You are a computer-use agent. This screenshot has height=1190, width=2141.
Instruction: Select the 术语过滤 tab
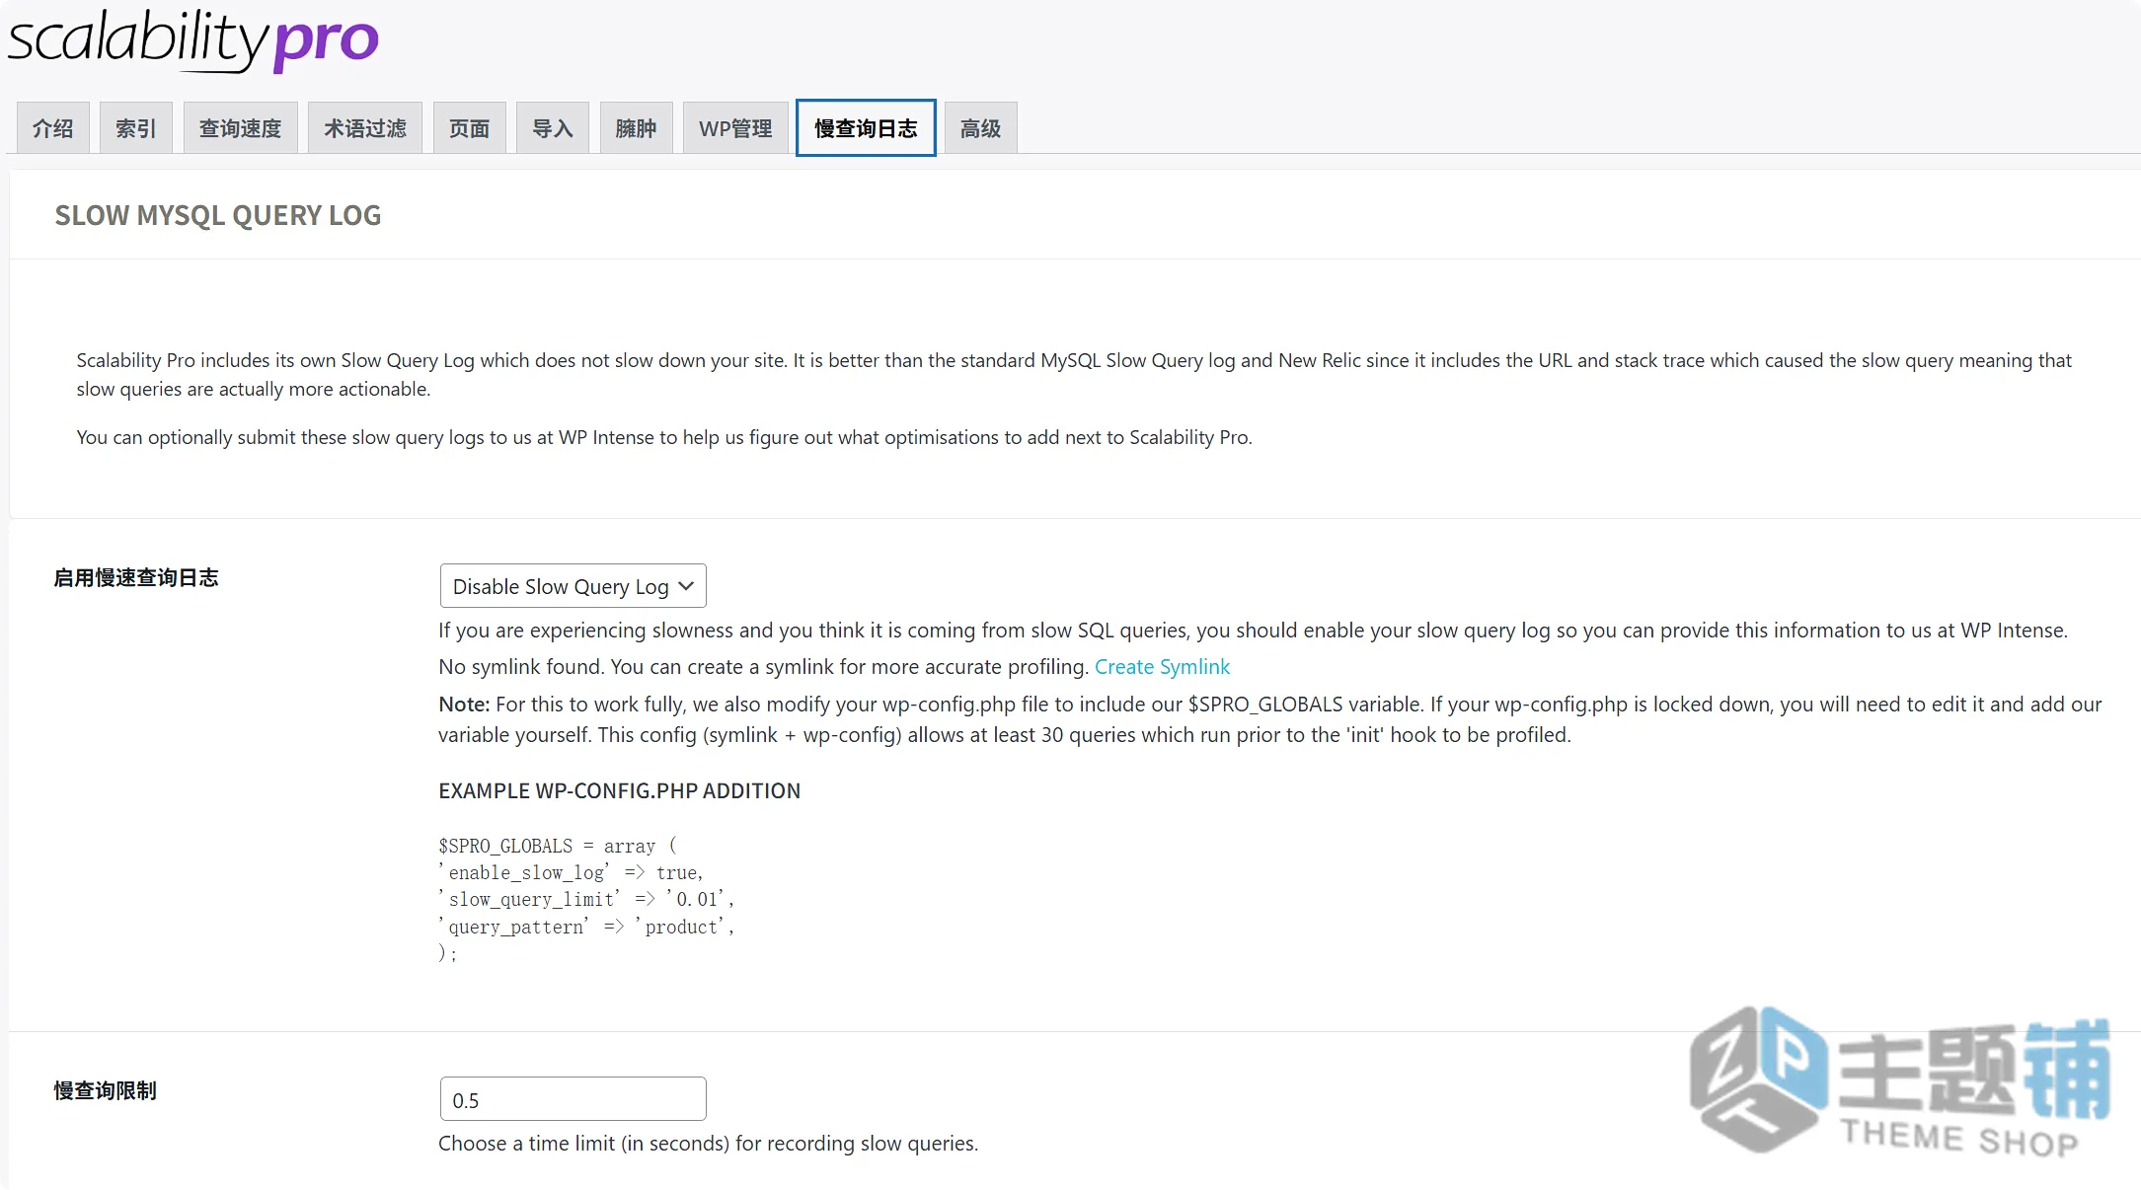pos(365,128)
